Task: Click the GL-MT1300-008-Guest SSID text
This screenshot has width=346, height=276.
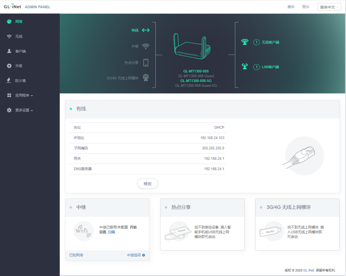Action: point(196,76)
